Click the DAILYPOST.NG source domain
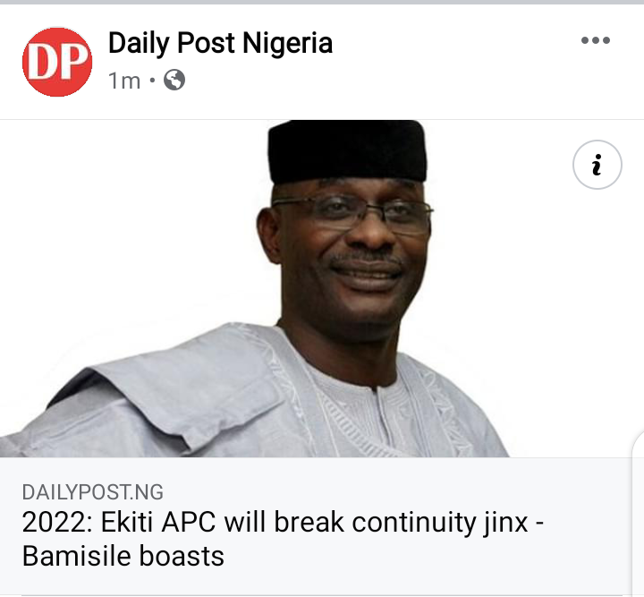This screenshot has width=644, height=597. 93,492
